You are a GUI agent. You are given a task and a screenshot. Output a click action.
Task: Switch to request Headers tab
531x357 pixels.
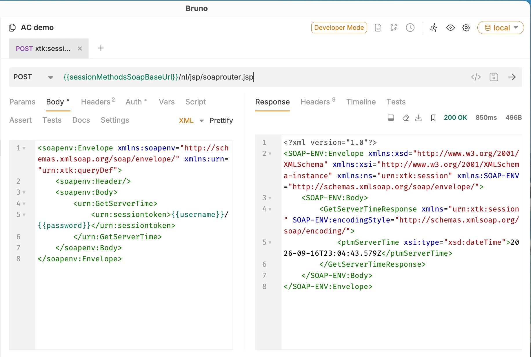(98, 102)
